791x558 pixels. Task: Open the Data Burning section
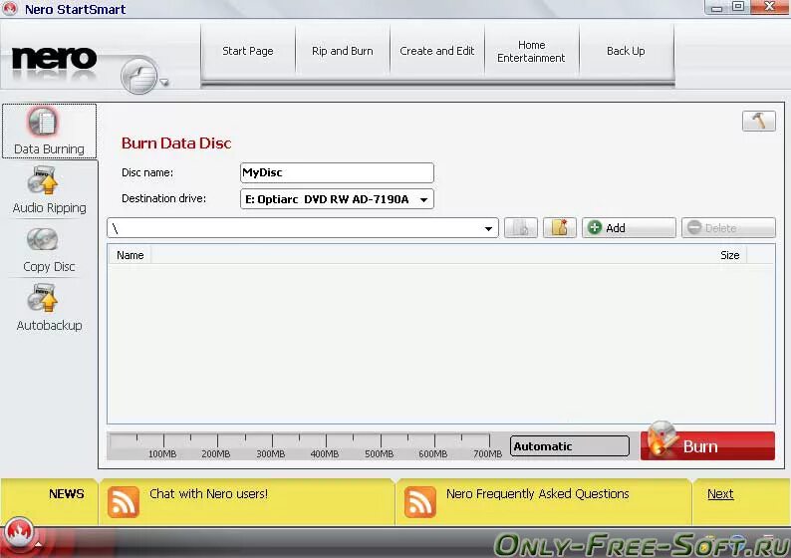point(49,132)
